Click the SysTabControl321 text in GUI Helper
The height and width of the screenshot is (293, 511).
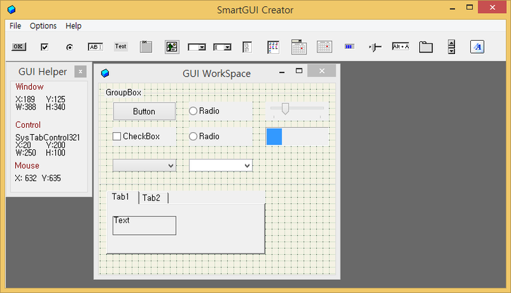point(48,138)
